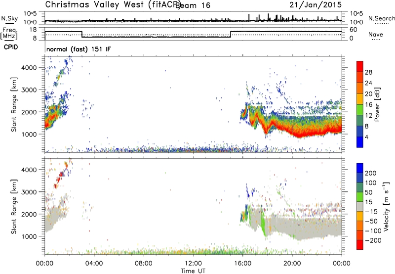Click the 'CPID' label
The image size is (395, 274).
point(11,47)
